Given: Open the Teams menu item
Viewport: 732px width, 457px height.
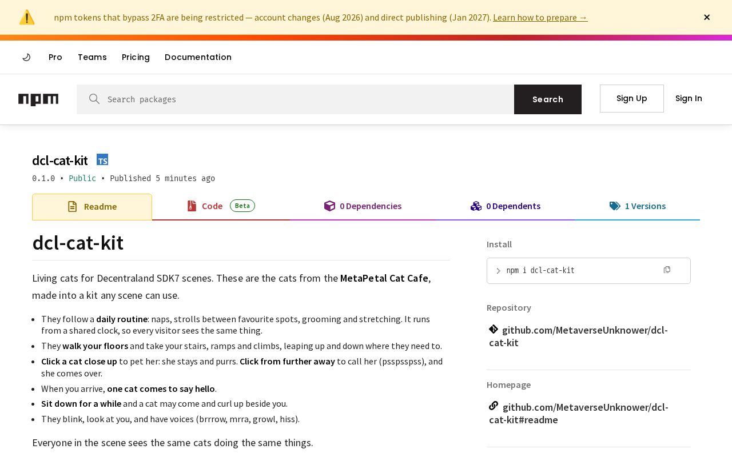Looking at the screenshot, I should (92, 57).
